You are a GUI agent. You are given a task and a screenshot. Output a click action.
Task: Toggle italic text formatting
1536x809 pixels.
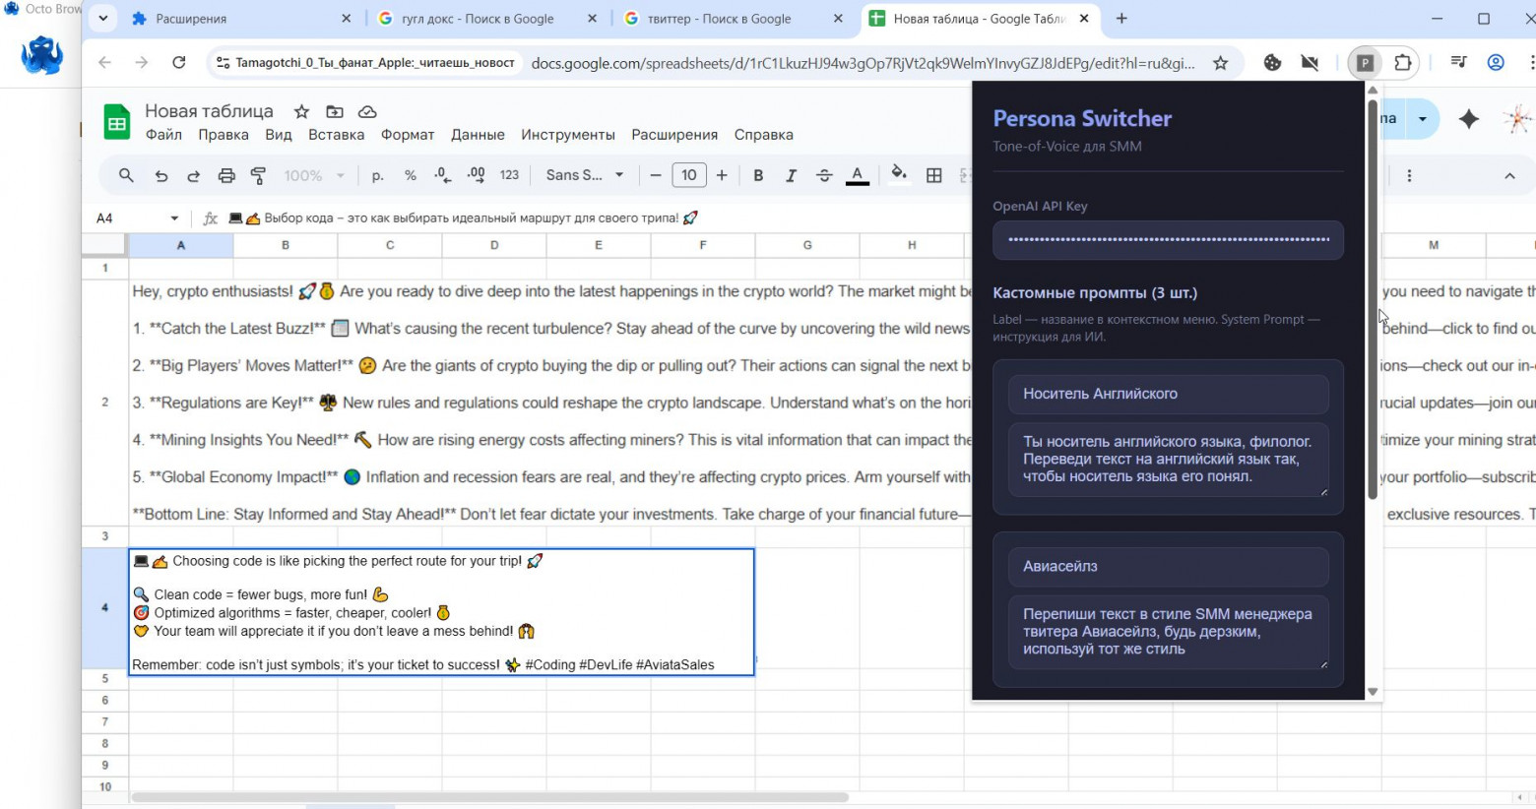791,175
